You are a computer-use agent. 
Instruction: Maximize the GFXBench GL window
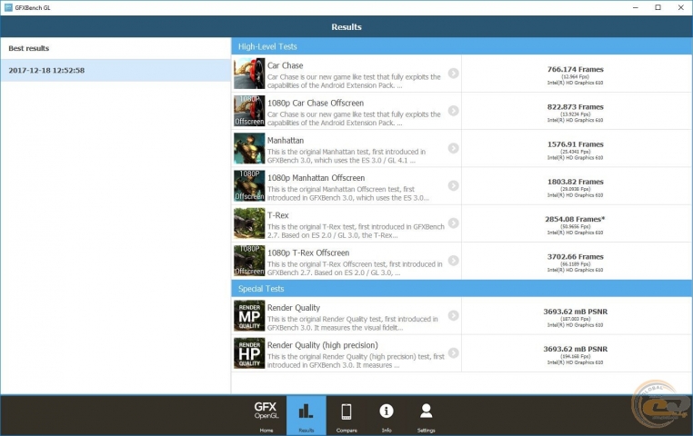click(x=658, y=7)
